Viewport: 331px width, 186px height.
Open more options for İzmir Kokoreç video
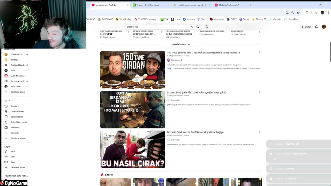(259, 92)
